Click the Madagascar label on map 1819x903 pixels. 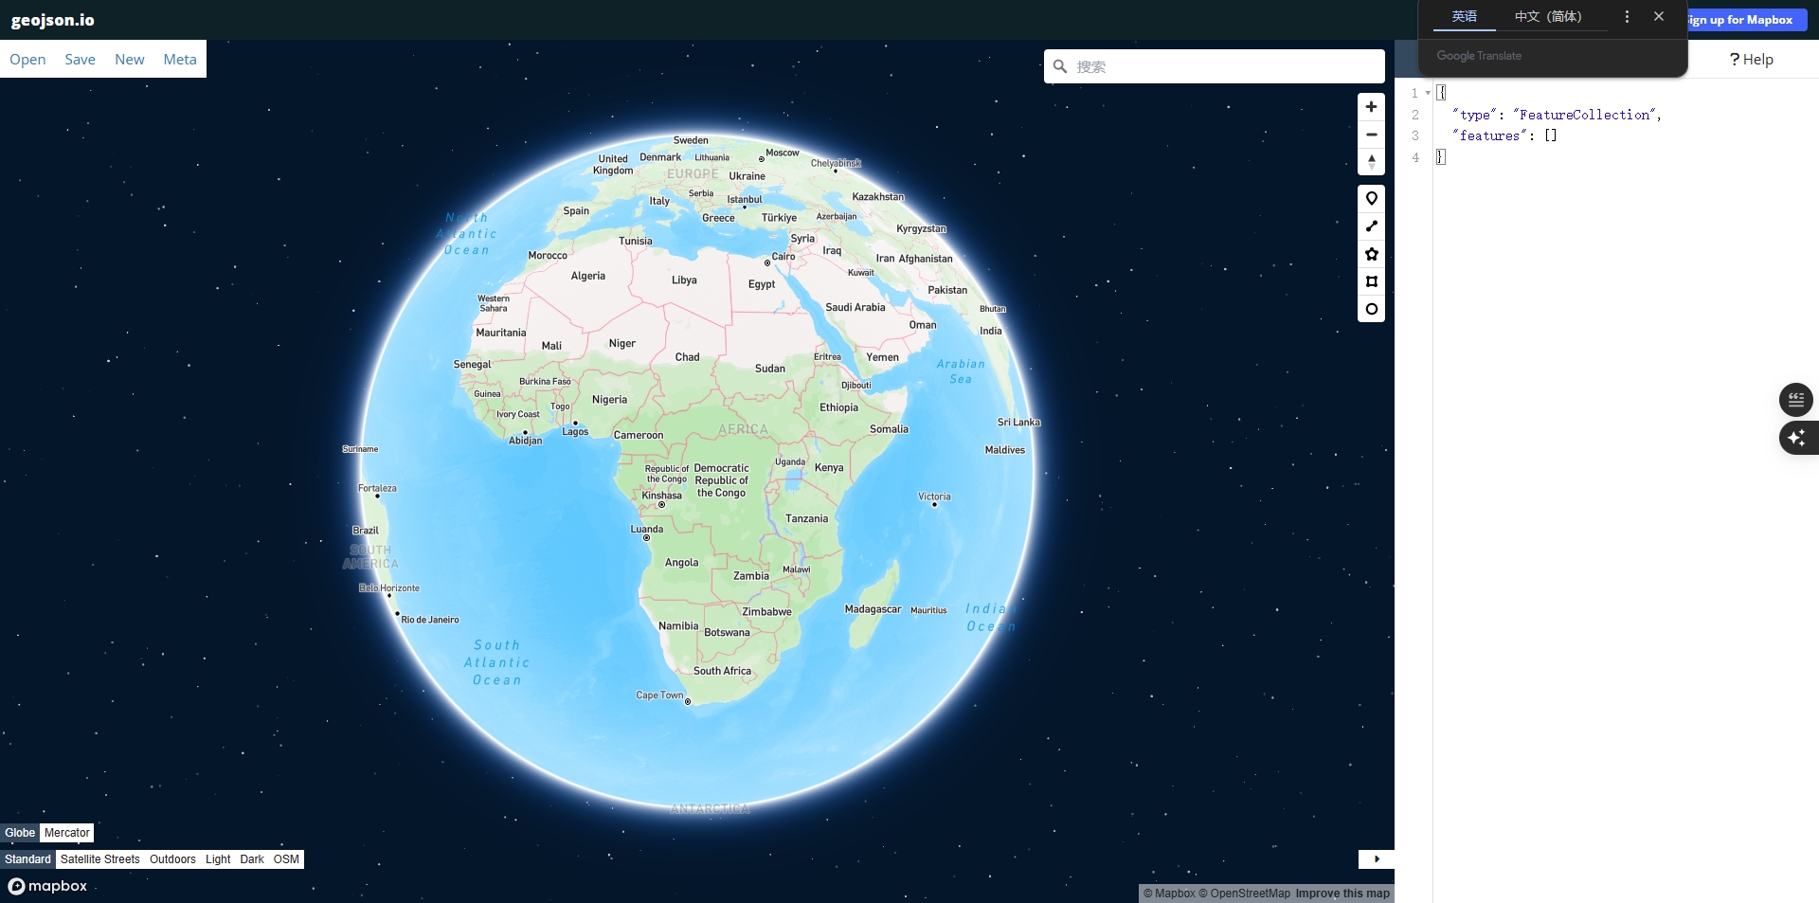click(873, 609)
